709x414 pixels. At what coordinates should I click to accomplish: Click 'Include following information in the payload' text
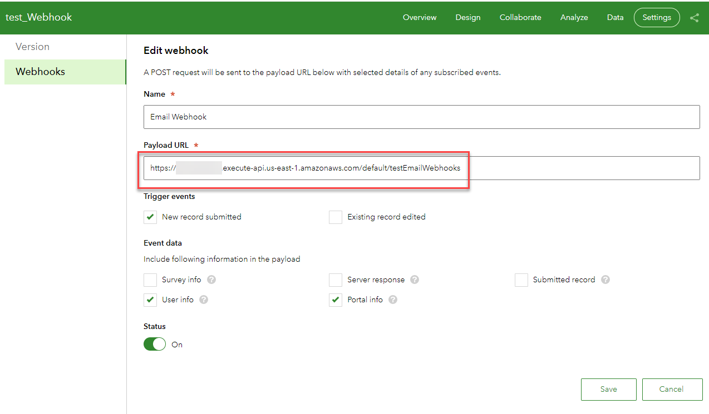point(222,259)
